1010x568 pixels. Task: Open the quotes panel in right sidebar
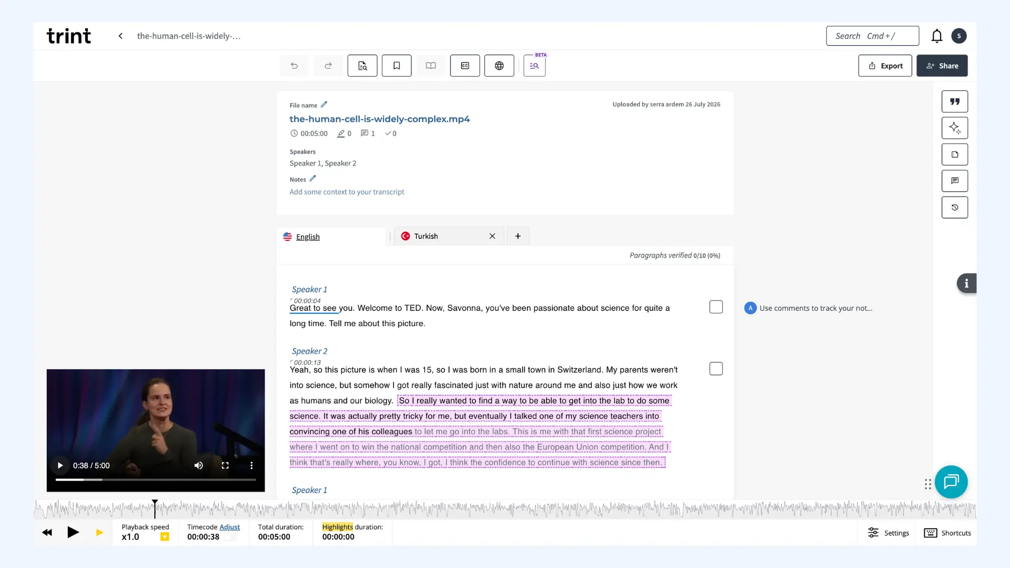click(x=955, y=102)
